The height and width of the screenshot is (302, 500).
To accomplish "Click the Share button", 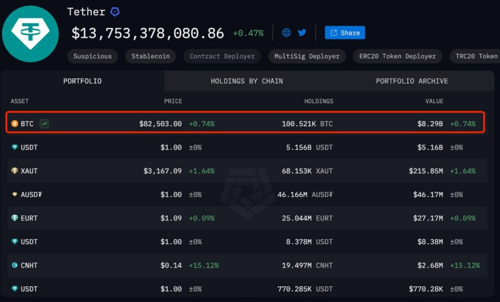I will tap(345, 32).
